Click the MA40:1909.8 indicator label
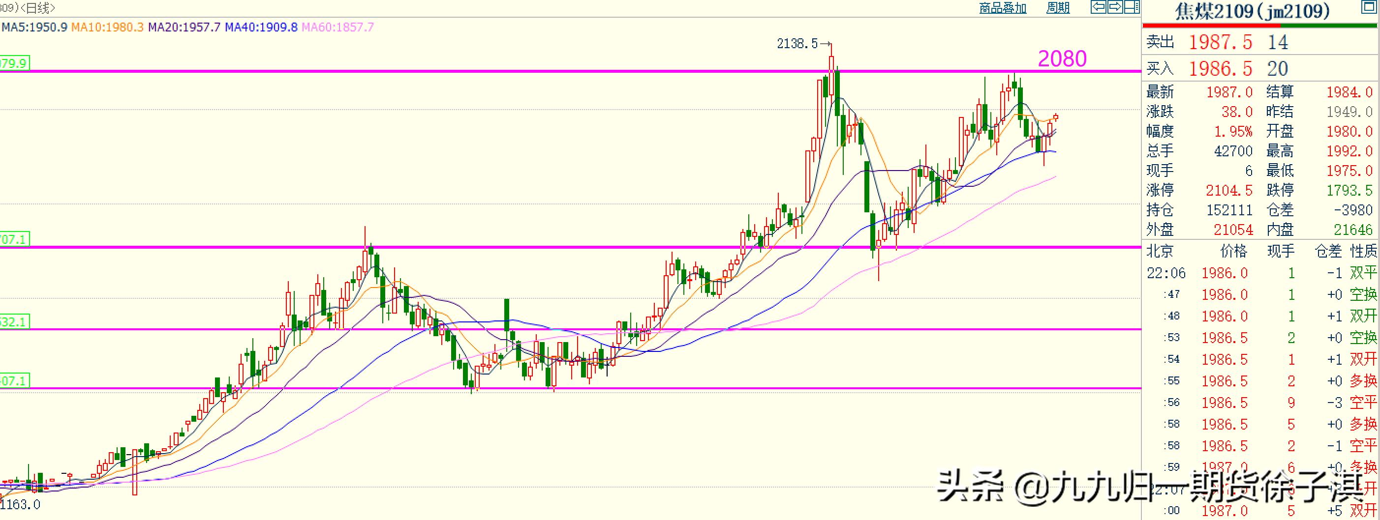 (x=261, y=28)
